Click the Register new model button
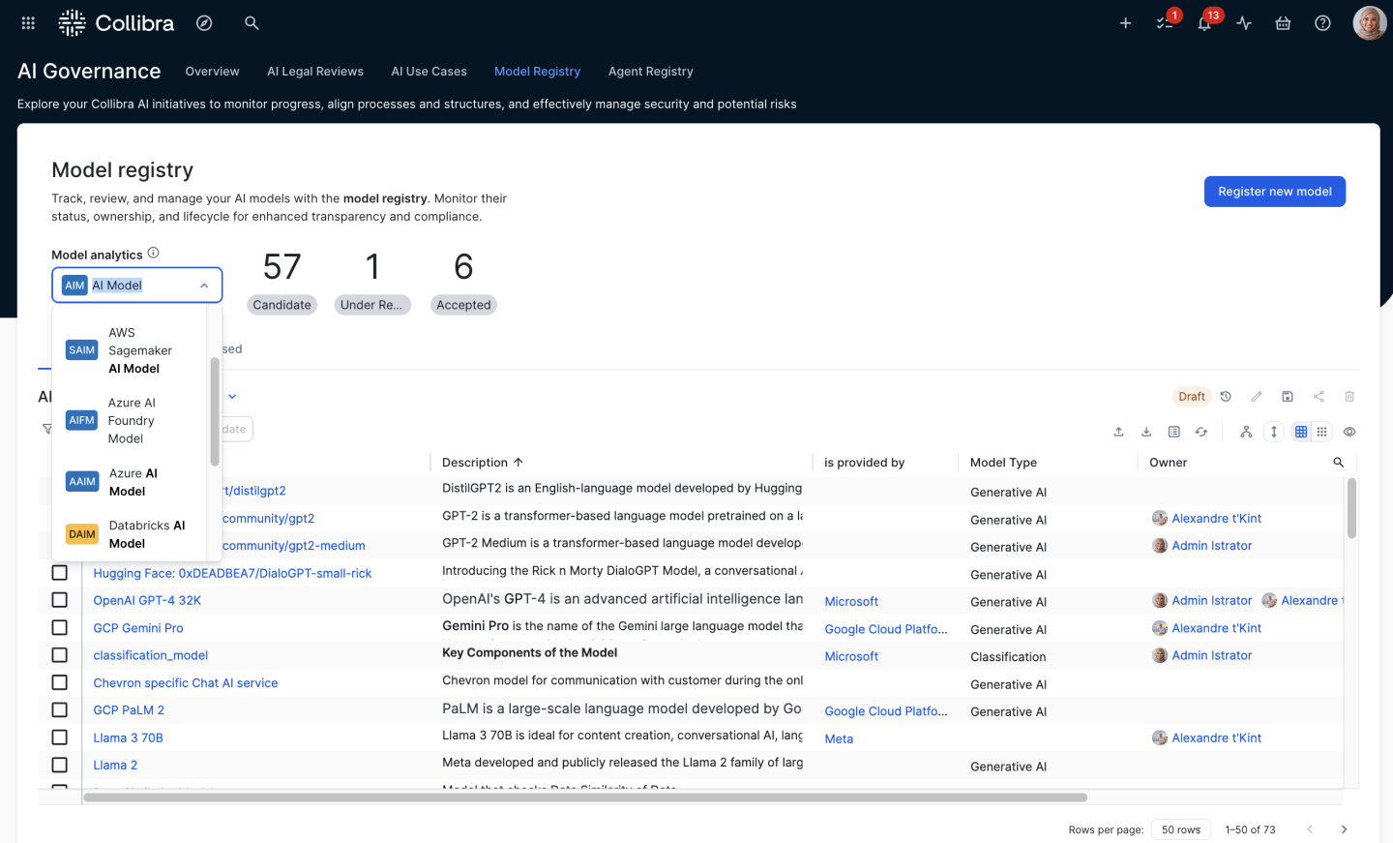The height and width of the screenshot is (843, 1393). point(1274,192)
